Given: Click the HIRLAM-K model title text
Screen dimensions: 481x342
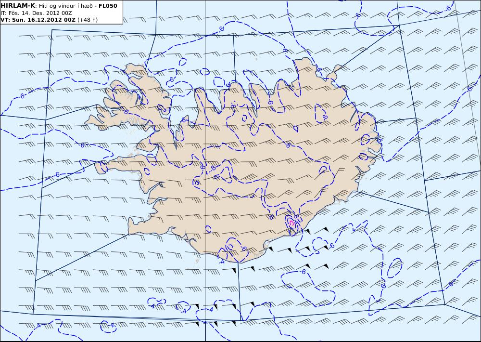Looking at the screenshot, I should point(18,6).
